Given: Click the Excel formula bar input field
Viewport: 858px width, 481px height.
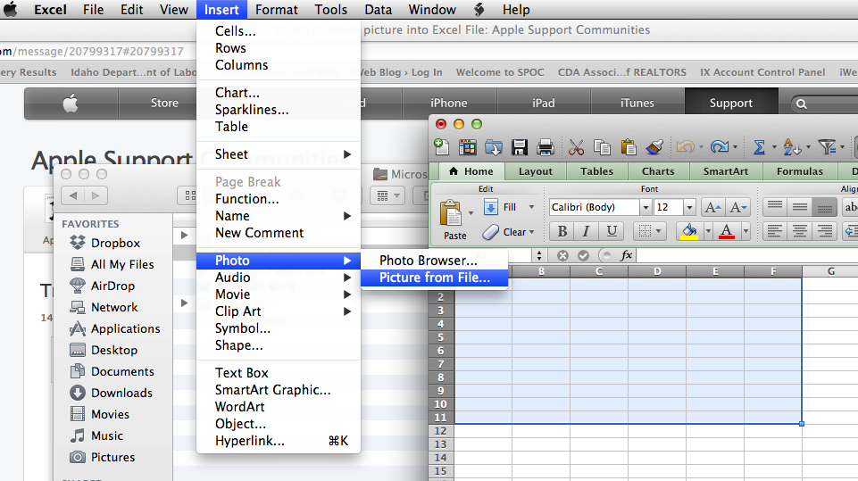Looking at the screenshot, I should click(x=747, y=255).
